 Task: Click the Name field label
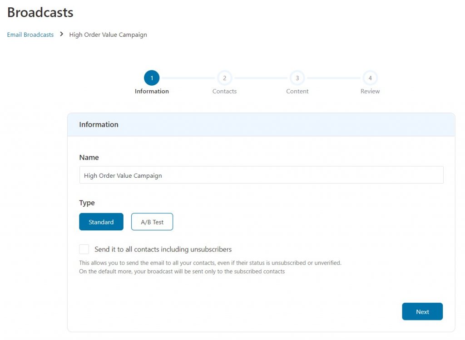89,158
